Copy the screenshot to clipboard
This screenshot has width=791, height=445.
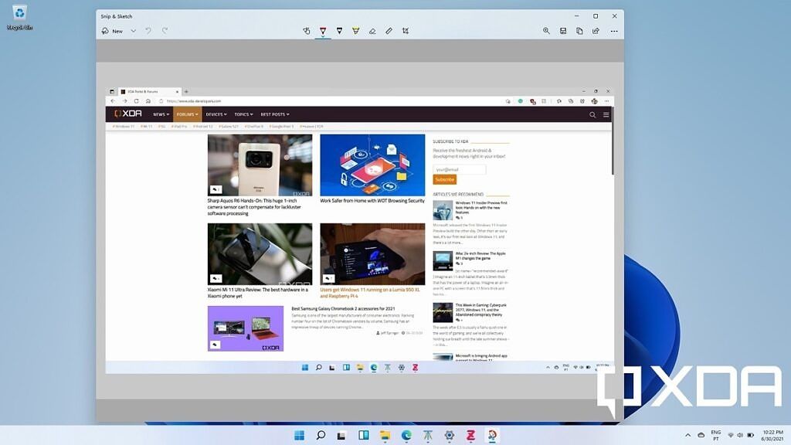point(579,30)
